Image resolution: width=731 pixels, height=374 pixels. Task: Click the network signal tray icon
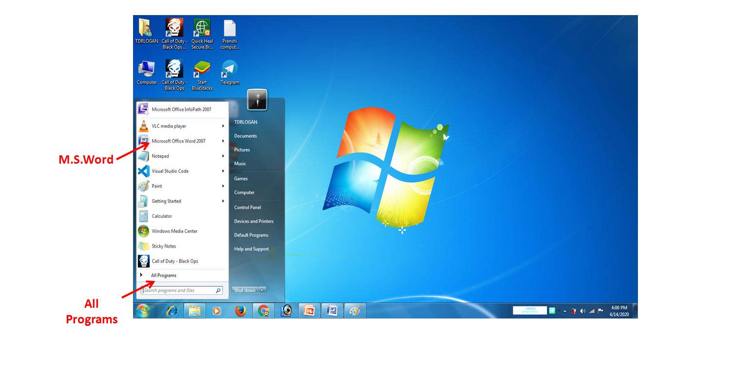[592, 311]
